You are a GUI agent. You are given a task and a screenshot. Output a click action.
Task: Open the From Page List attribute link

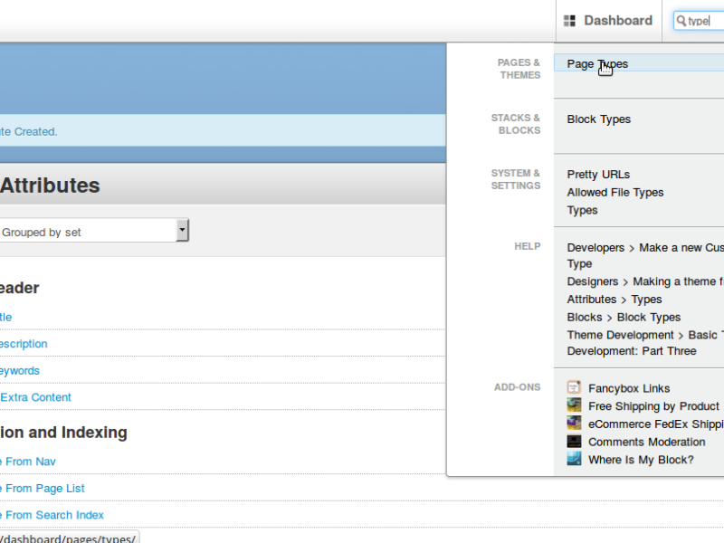(x=42, y=489)
